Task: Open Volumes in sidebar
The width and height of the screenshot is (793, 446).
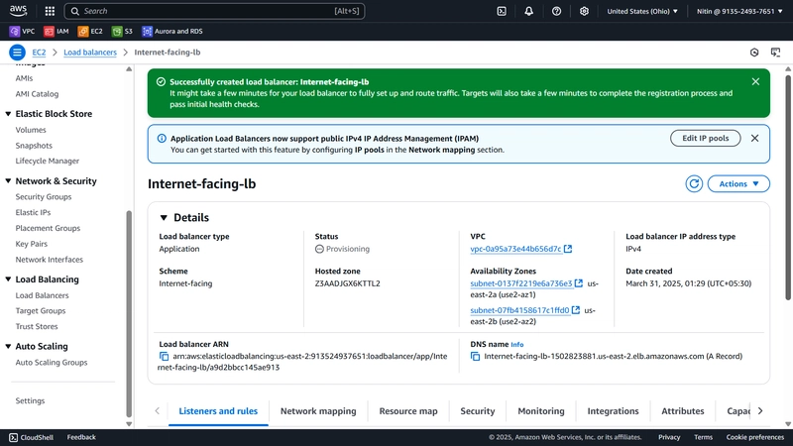Action: [31, 130]
